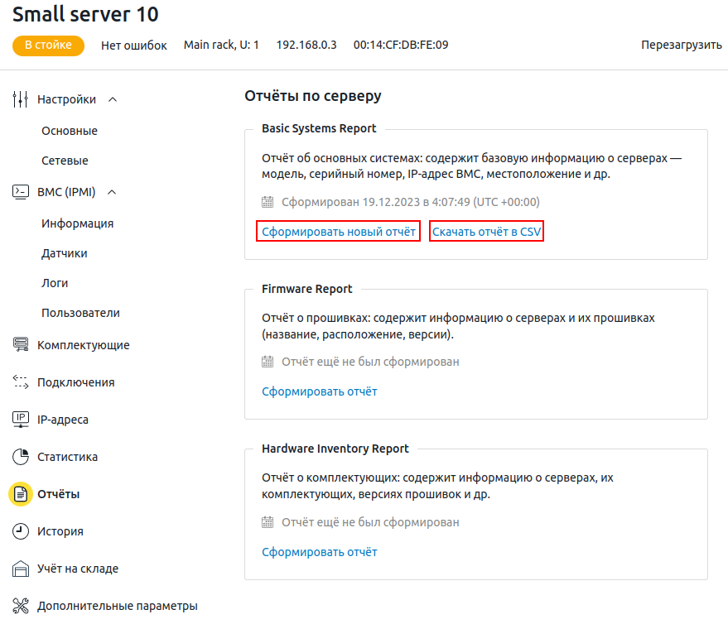Click the История clock icon
Screen dimensions: 728x624
(21, 531)
